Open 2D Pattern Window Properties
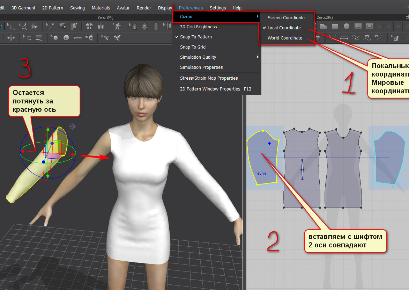 click(x=210, y=89)
